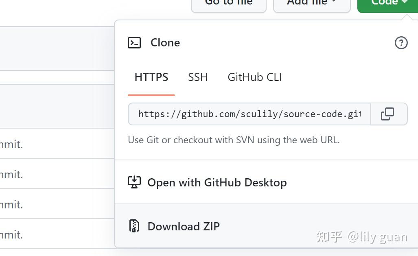Image resolution: width=418 pixels, height=256 pixels.
Task: Download the repository as ZIP
Action: (183, 226)
